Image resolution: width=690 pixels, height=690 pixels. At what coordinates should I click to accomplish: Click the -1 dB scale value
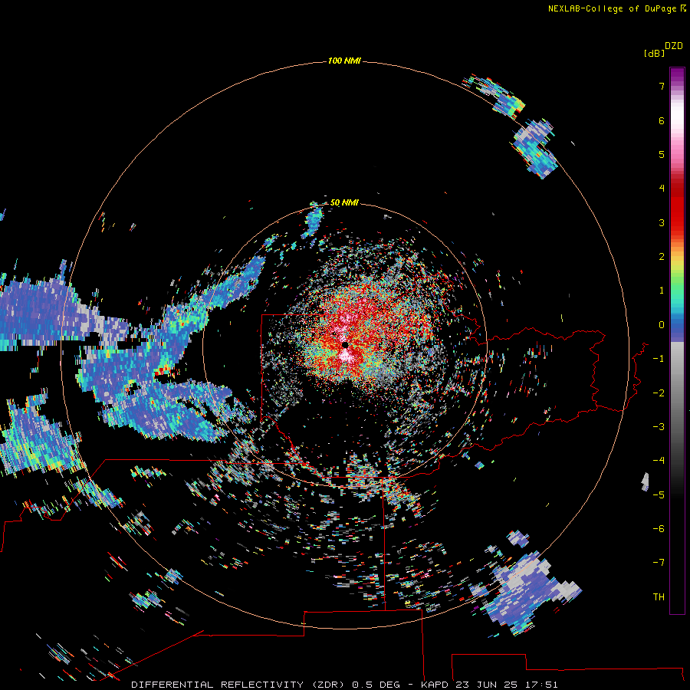(659, 359)
